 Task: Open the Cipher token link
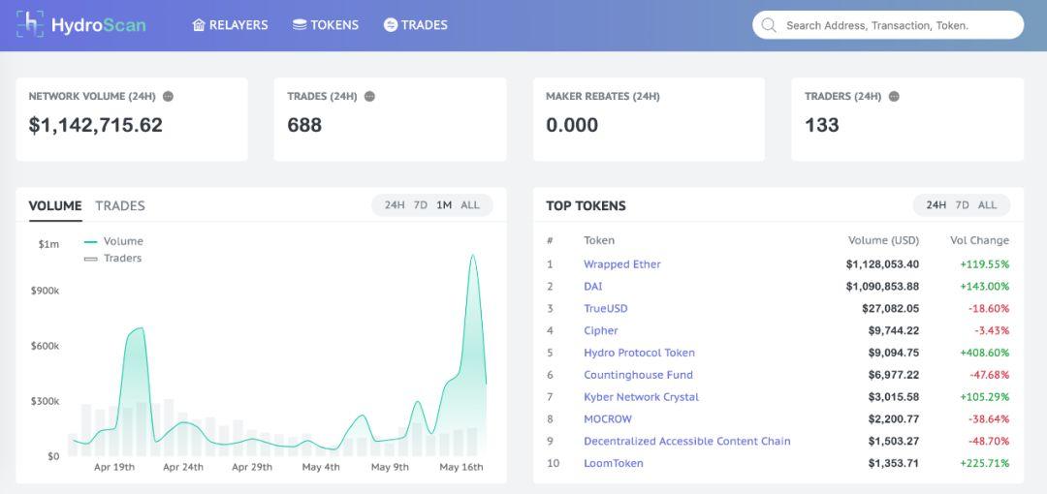[x=601, y=330]
